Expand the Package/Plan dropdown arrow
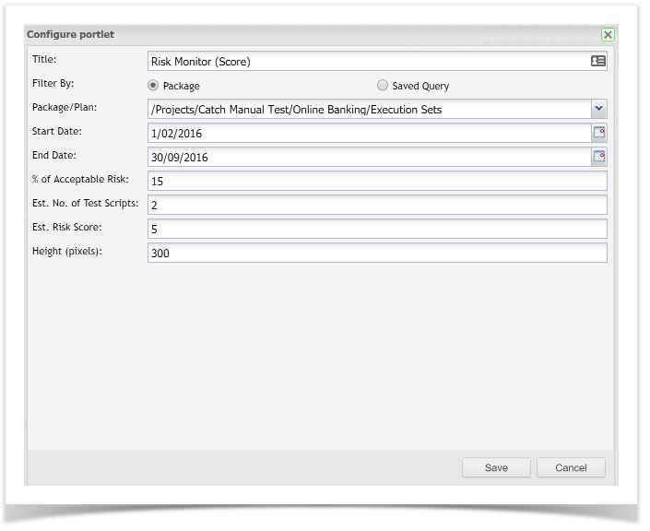The width and height of the screenshot is (650, 531). (x=599, y=109)
